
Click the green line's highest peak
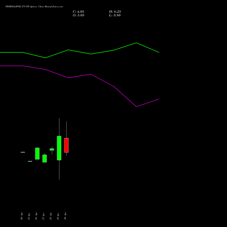point(136,43)
